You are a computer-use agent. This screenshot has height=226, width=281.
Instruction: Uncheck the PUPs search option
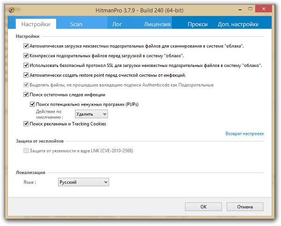(32, 104)
